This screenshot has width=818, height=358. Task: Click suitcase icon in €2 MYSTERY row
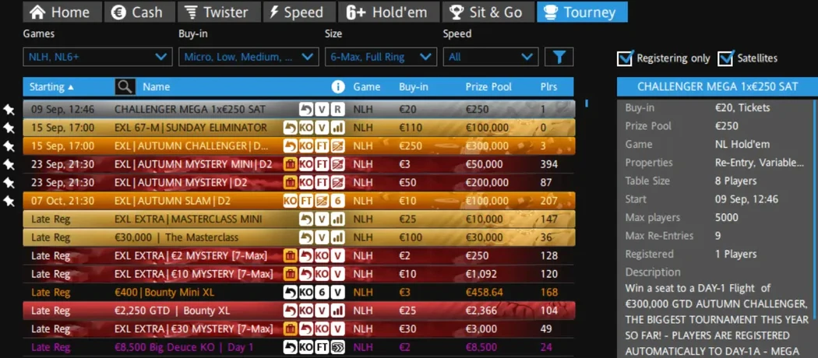[x=291, y=256]
